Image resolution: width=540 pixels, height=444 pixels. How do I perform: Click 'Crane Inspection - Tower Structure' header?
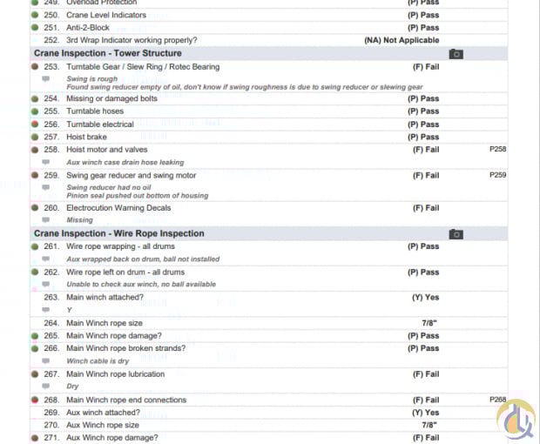(x=108, y=53)
